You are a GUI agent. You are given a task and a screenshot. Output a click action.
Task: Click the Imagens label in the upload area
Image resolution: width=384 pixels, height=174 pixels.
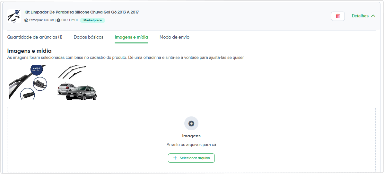(191, 136)
